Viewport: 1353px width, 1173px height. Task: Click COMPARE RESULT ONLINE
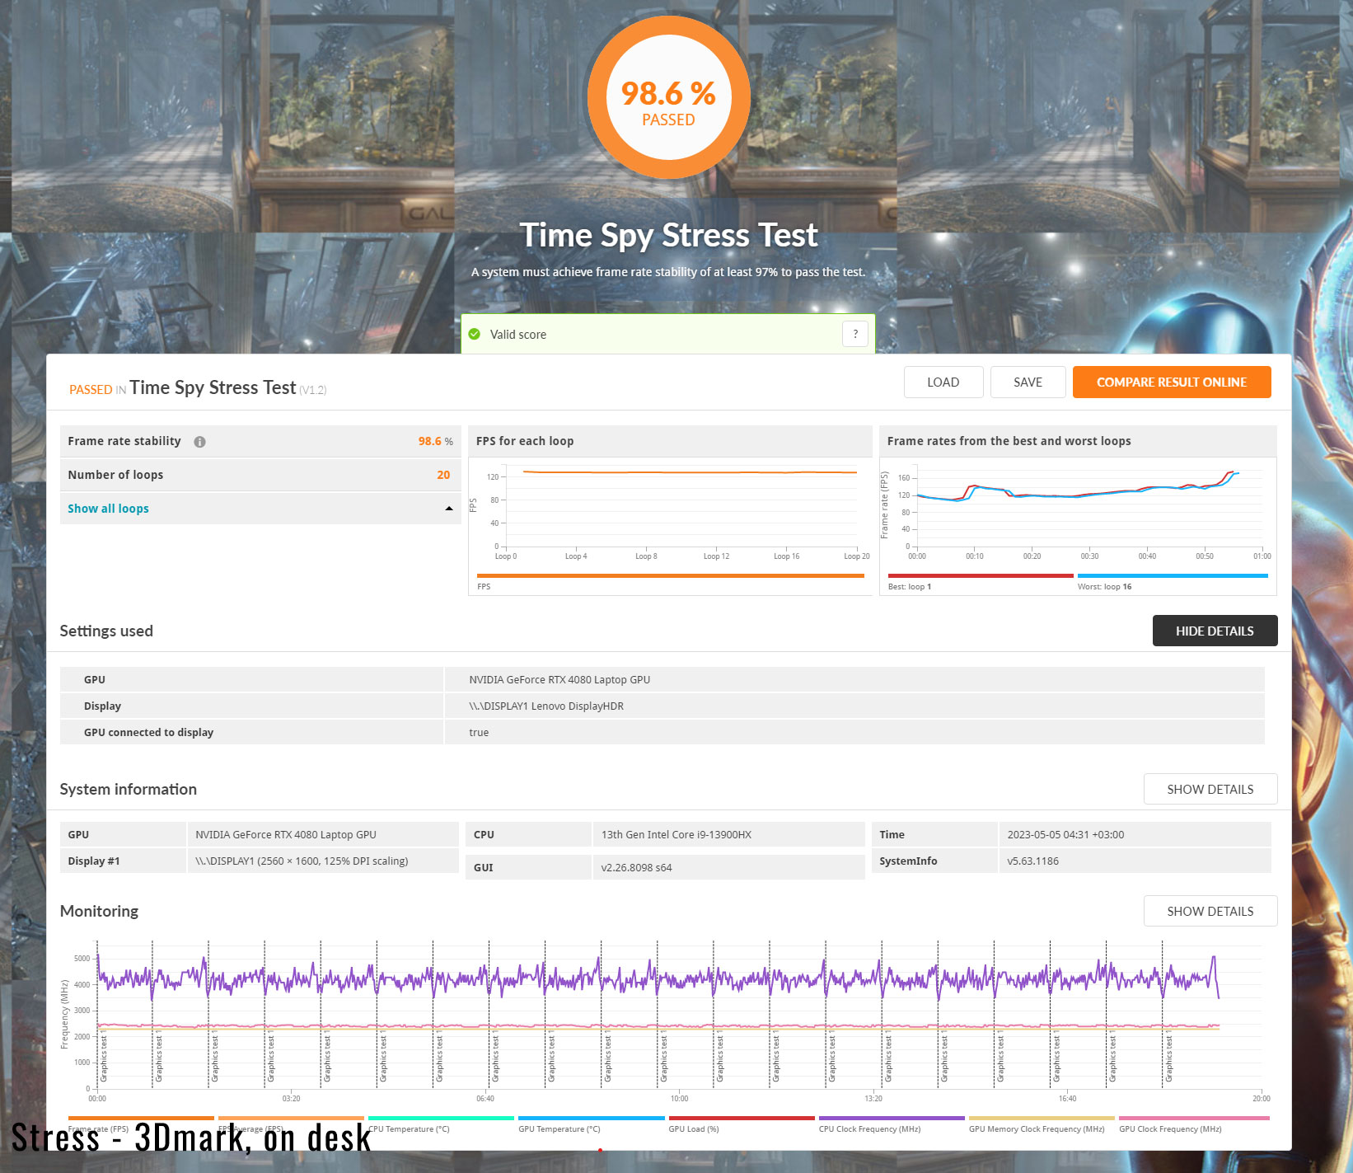pos(1171,382)
